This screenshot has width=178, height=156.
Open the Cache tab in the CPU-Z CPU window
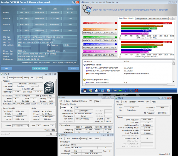(10, 78)
